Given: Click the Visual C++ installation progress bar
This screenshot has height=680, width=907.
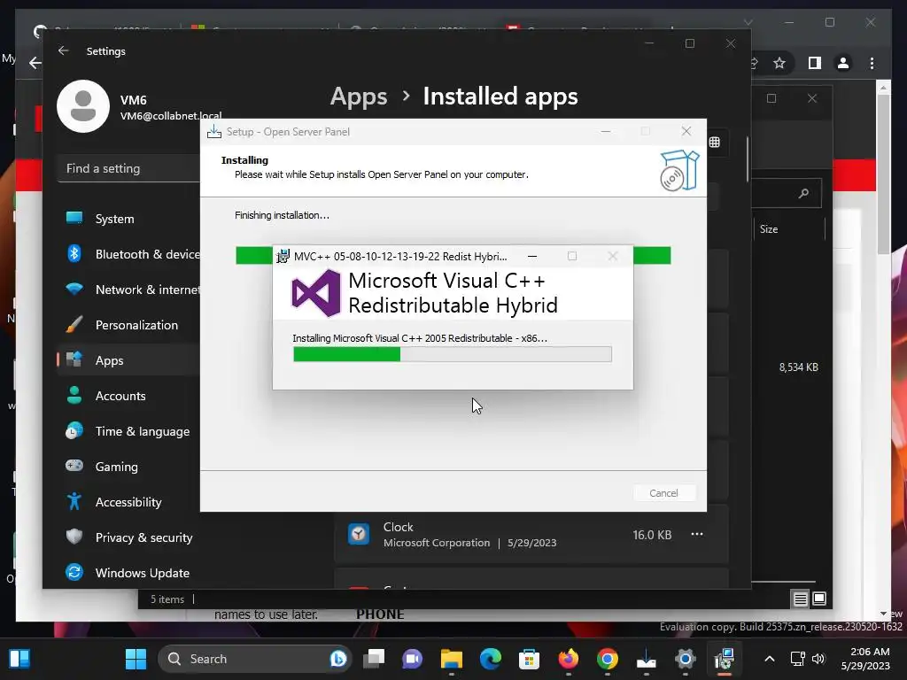Looking at the screenshot, I should pyautogui.click(x=453, y=354).
